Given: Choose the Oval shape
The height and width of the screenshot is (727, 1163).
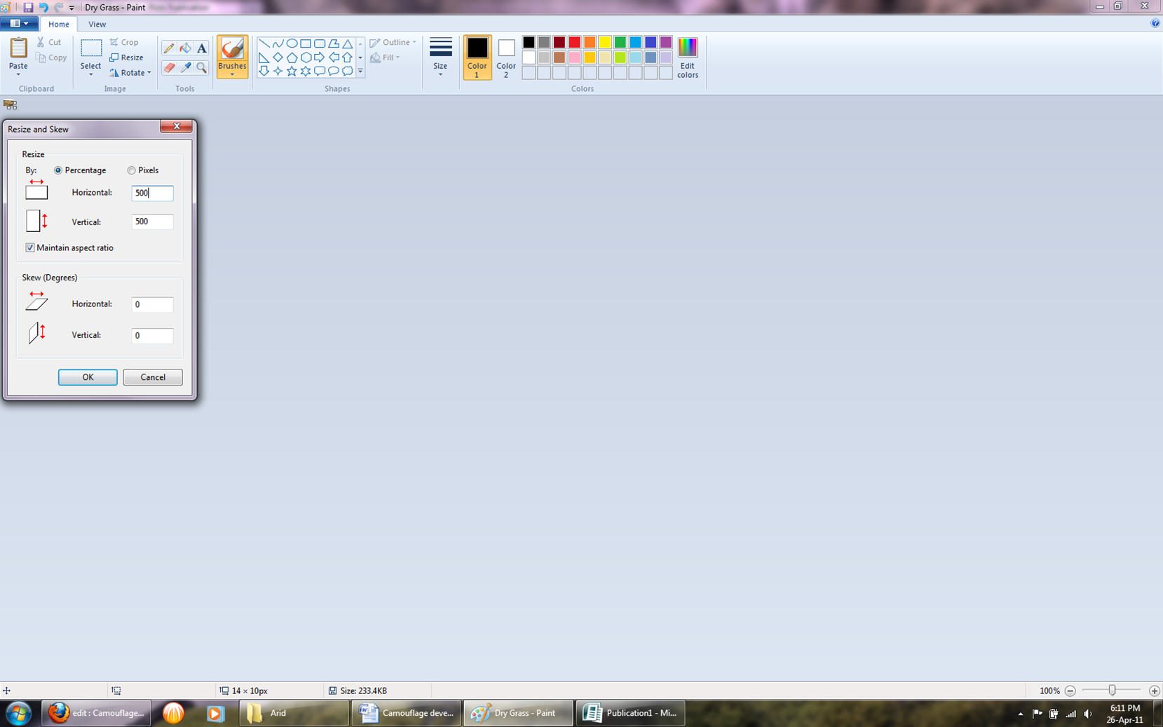Looking at the screenshot, I should [292, 43].
